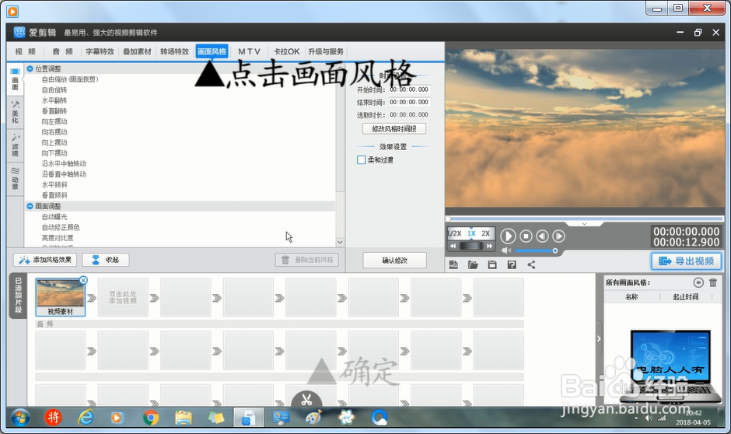Expand the side arrow of the styles list panel
Viewport: 731px width, 434px height.
tap(599, 339)
